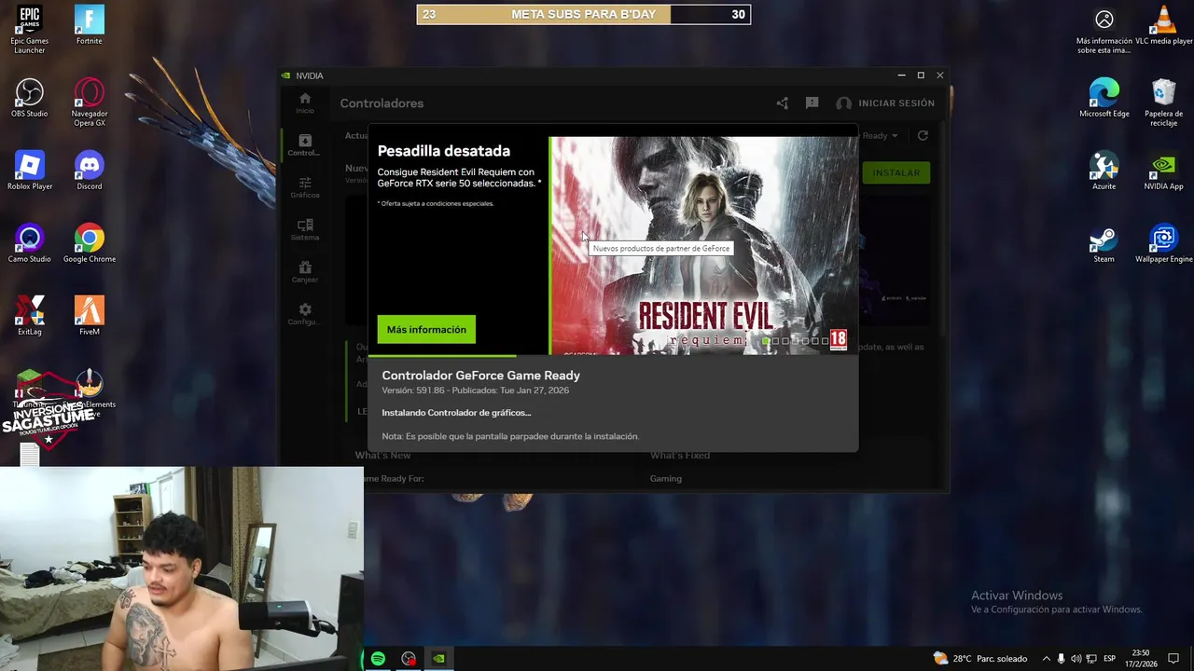Open Microsoft Edge desktop shortcut
Viewport: 1194px width, 671px height.
(x=1104, y=98)
